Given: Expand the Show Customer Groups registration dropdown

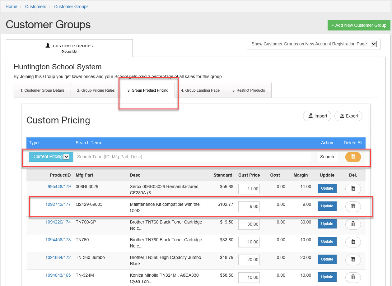Looking at the screenshot, I should (374, 44).
